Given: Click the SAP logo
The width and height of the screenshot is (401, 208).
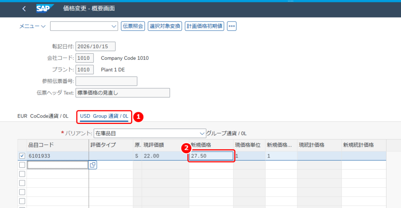Looking at the screenshot, I should (45, 9).
